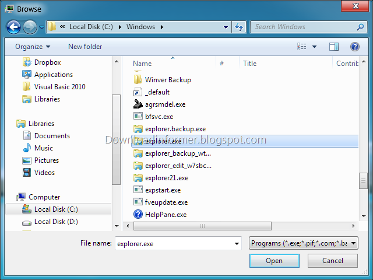This screenshot has width=373, height=280.
Task: Expand arrow after Windows breadcrumb
Action: 162,27
